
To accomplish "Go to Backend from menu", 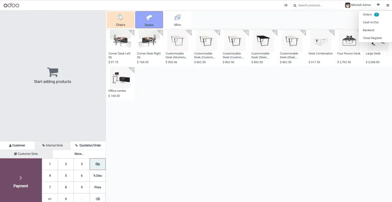I will click(x=369, y=30).
